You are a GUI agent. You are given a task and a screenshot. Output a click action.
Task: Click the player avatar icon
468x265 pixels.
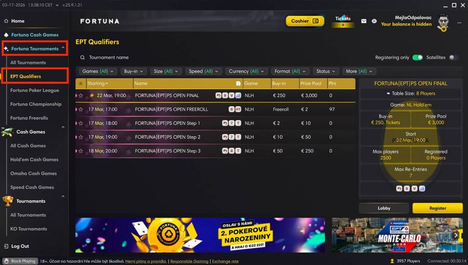(x=444, y=23)
